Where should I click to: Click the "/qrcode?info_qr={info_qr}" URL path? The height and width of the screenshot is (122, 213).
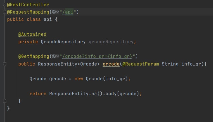(97, 56)
